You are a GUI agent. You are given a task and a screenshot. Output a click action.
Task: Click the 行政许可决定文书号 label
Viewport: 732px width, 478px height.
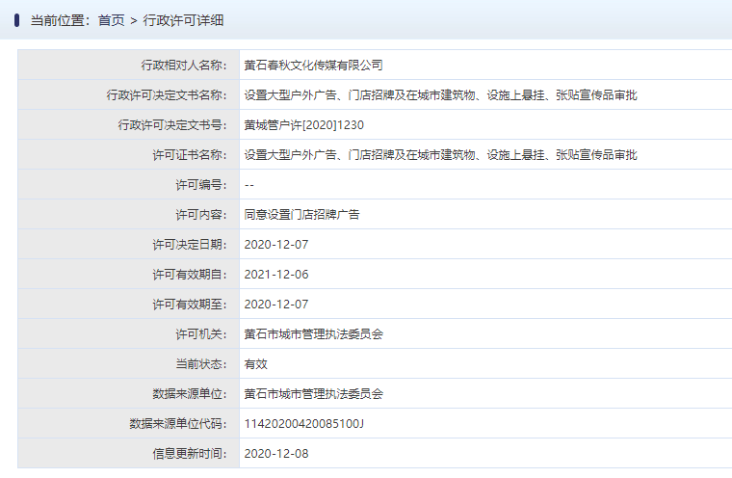click(x=172, y=125)
